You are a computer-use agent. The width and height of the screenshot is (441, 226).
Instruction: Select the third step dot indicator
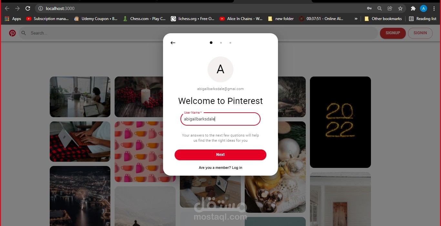click(230, 43)
